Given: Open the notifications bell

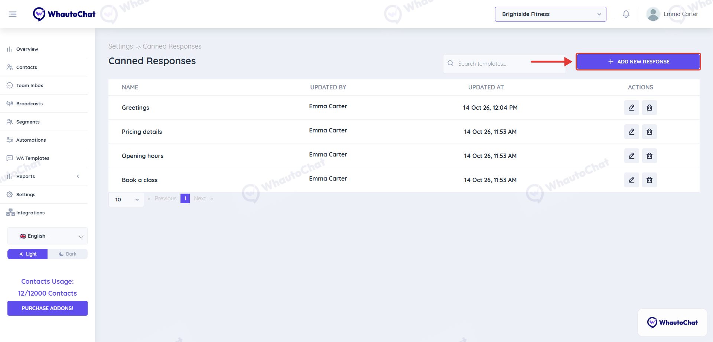Looking at the screenshot, I should [626, 14].
